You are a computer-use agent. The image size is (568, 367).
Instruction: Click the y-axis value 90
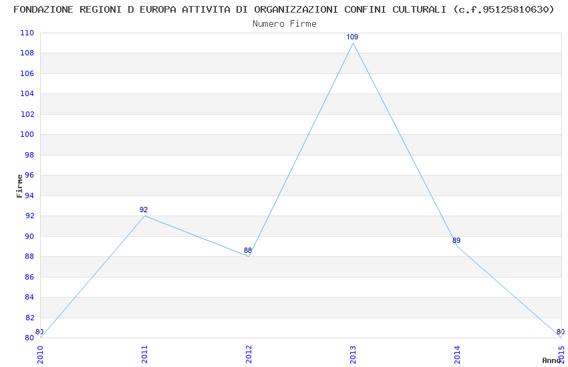[x=29, y=236]
